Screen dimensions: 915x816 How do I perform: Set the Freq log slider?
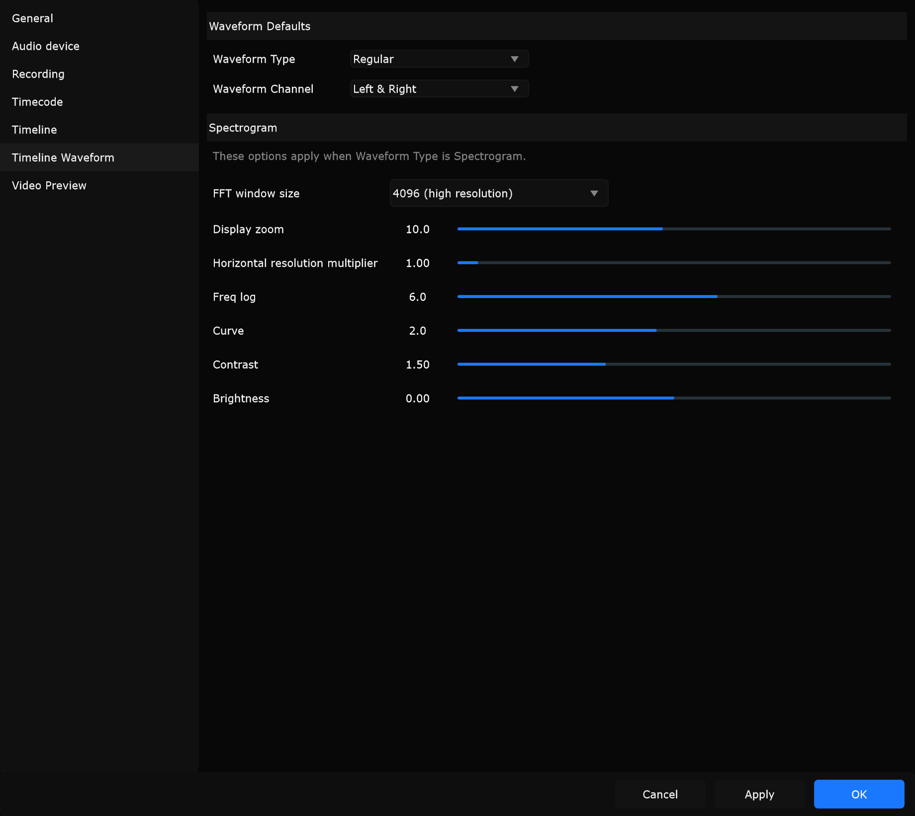coord(674,297)
